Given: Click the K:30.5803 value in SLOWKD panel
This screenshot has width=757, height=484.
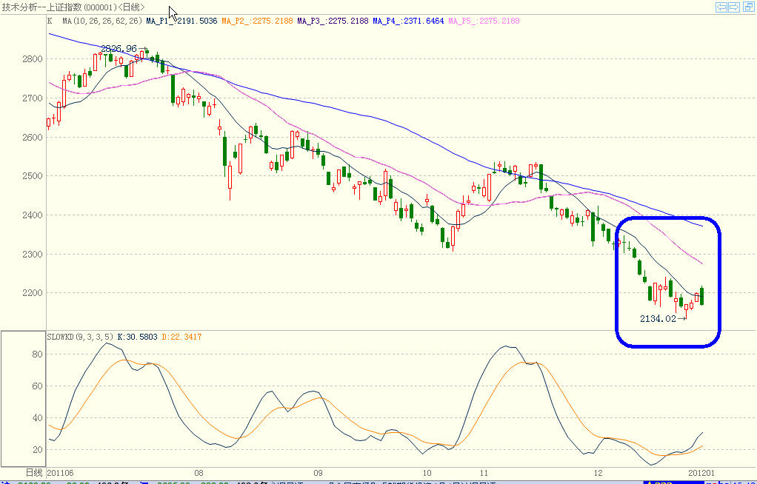Looking at the screenshot, I should [138, 337].
